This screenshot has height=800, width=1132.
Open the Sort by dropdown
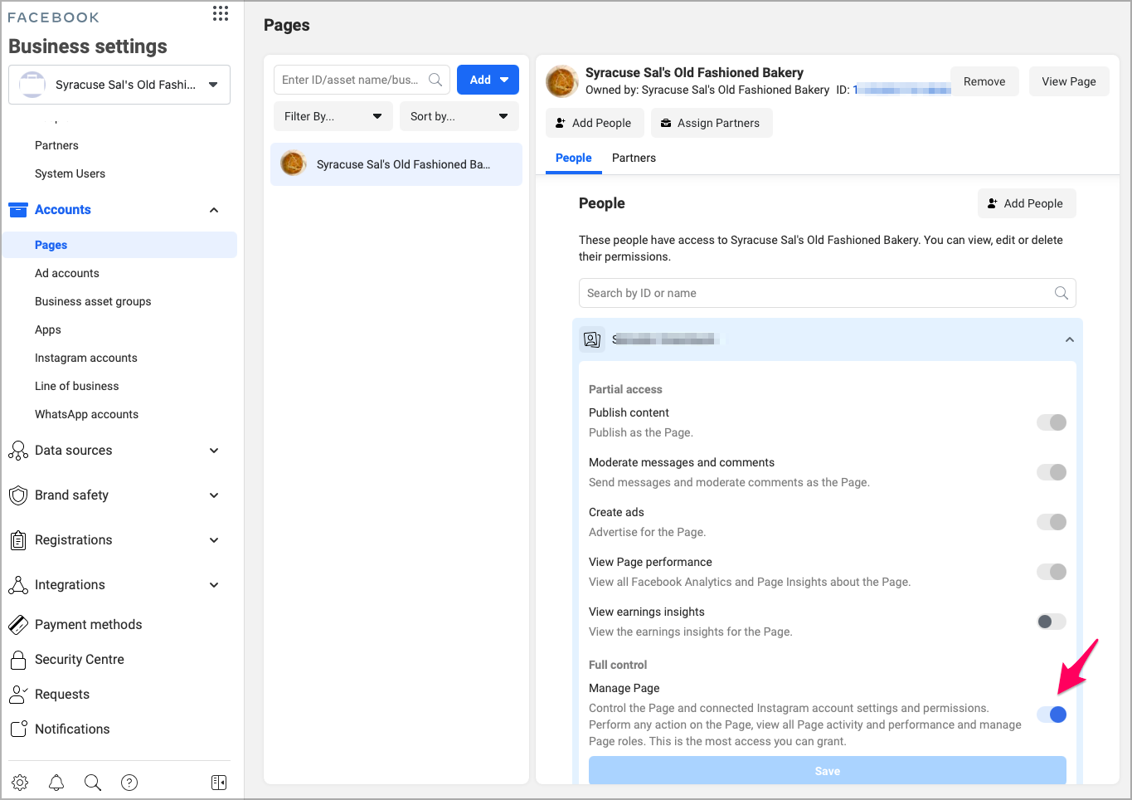[459, 116]
